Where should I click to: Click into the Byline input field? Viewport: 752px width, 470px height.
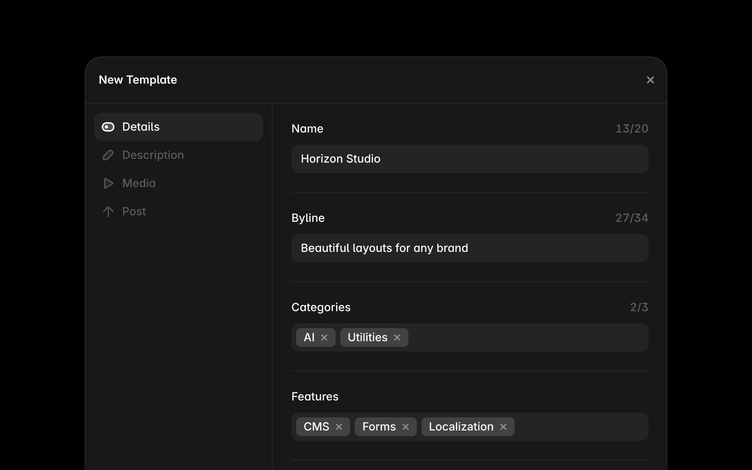click(x=470, y=248)
